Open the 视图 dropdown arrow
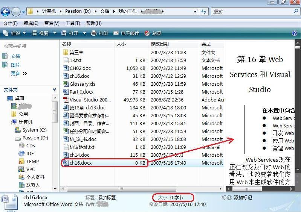Image resolution: width=301 pixels, height=212 pixels. 55,33
